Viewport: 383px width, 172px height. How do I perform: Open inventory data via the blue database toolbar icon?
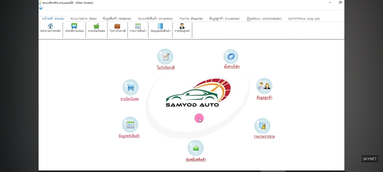(x=160, y=26)
